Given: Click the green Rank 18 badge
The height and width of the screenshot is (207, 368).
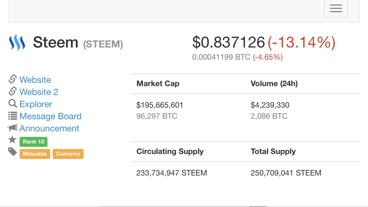Looking at the screenshot, I should pyautogui.click(x=34, y=141).
